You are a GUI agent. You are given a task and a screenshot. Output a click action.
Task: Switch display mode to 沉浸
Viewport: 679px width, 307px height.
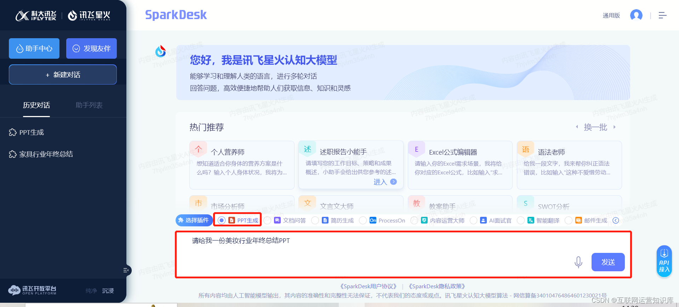click(108, 291)
